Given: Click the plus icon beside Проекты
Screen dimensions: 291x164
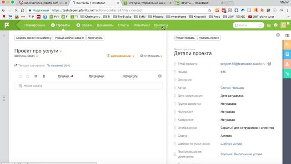Looking at the screenshot, I should tap(53, 25).
